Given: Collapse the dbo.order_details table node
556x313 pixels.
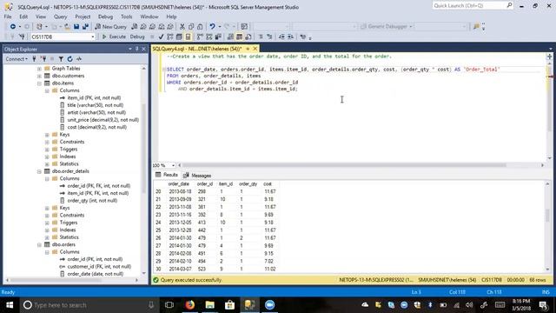Looking at the screenshot, I should (39, 171).
